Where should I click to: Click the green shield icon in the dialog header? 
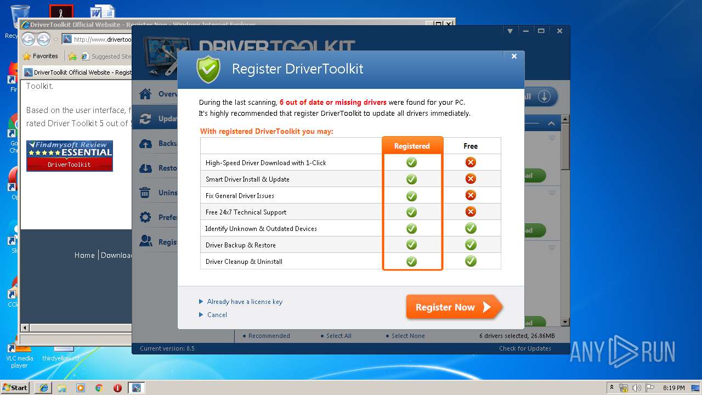pos(208,70)
